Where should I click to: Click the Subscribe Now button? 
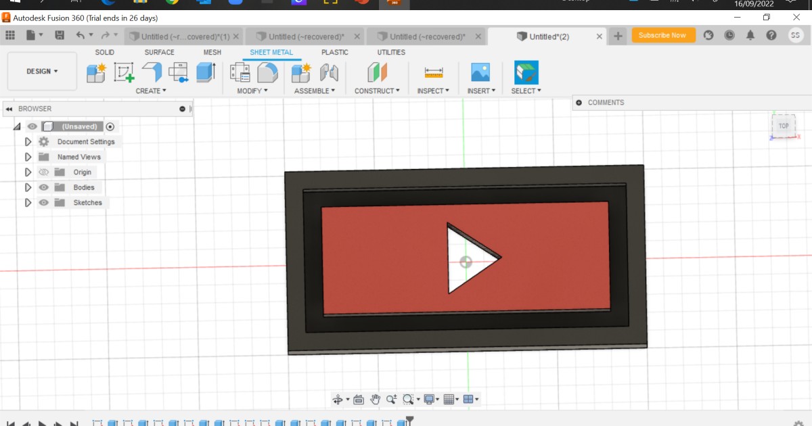coord(663,35)
